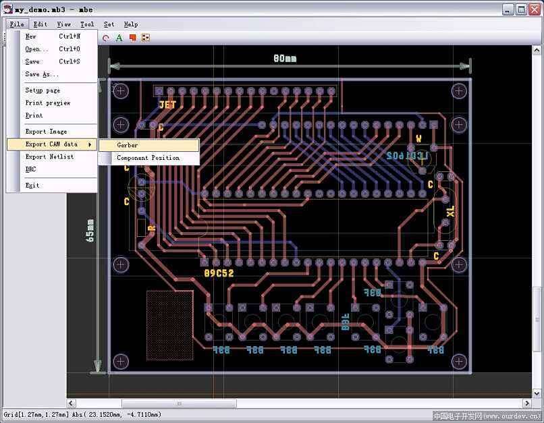Click the down arrow on the vertical scrollbar
This screenshot has width=544, height=423.
[537, 393]
